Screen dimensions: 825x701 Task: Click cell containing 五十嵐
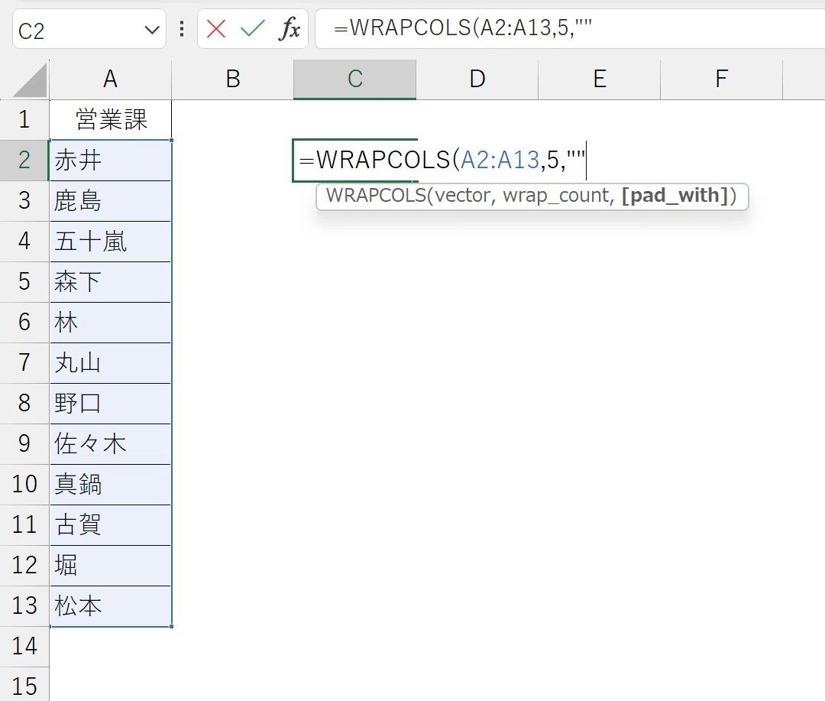pos(111,242)
